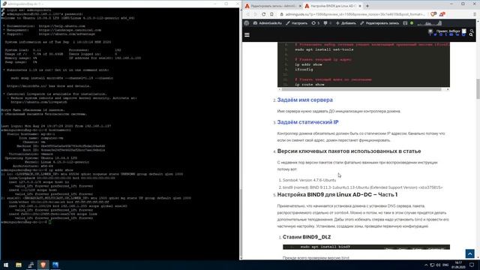Open the Brave Shields lion icon

[x=433, y=14]
